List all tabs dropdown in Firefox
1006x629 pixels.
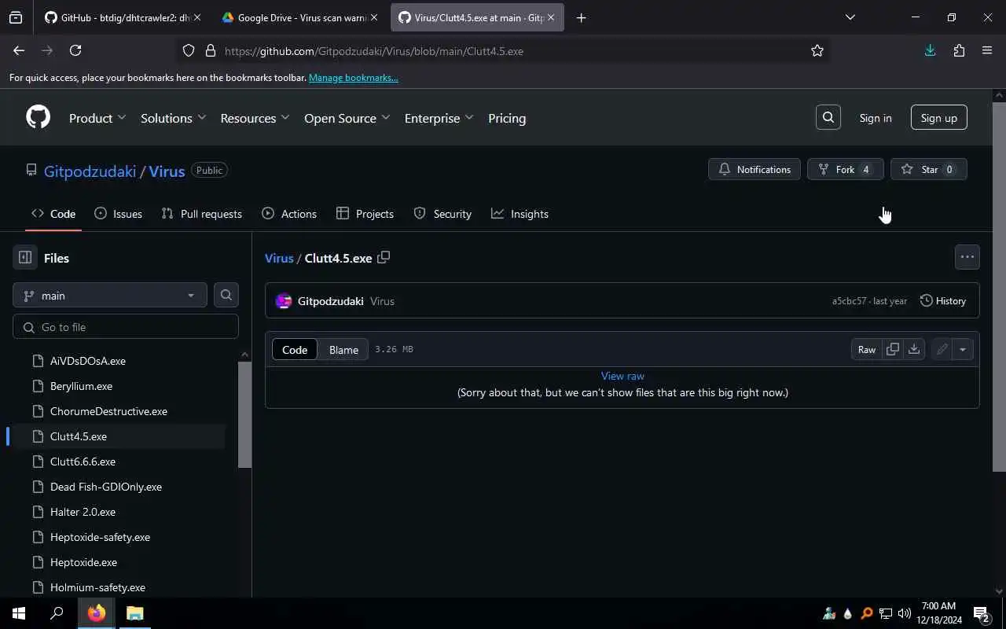coord(850,17)
